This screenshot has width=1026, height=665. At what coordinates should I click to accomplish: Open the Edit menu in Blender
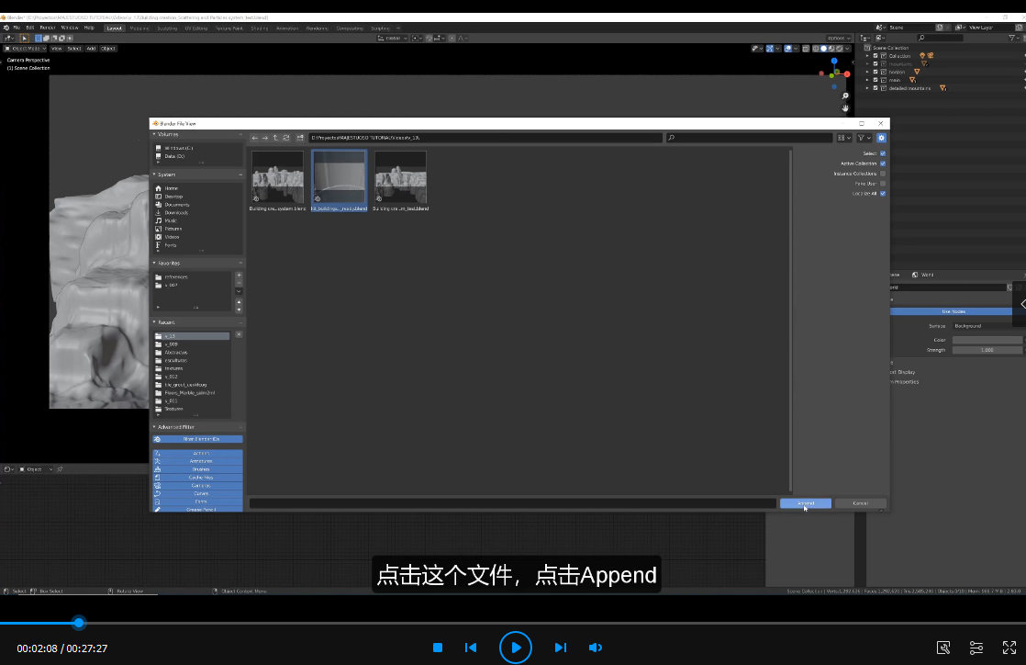coord(29,28)
